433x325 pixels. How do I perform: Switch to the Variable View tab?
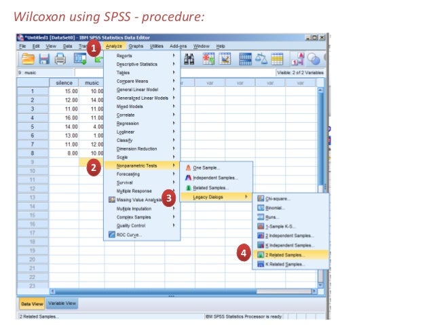click(x=62, y=303)
